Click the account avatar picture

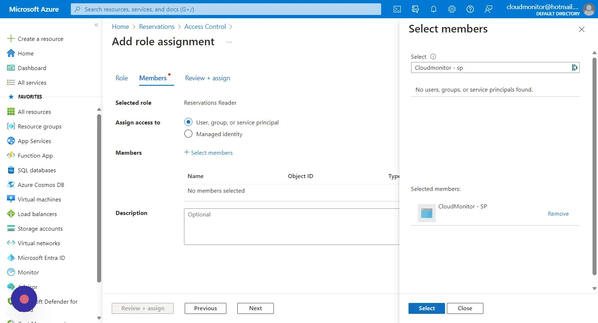tap(589, 9)
